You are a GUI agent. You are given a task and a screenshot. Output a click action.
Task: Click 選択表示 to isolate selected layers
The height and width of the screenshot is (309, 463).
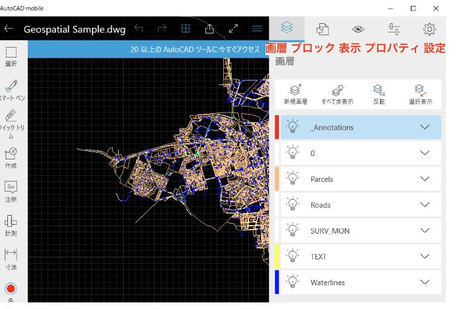(421, 94)
